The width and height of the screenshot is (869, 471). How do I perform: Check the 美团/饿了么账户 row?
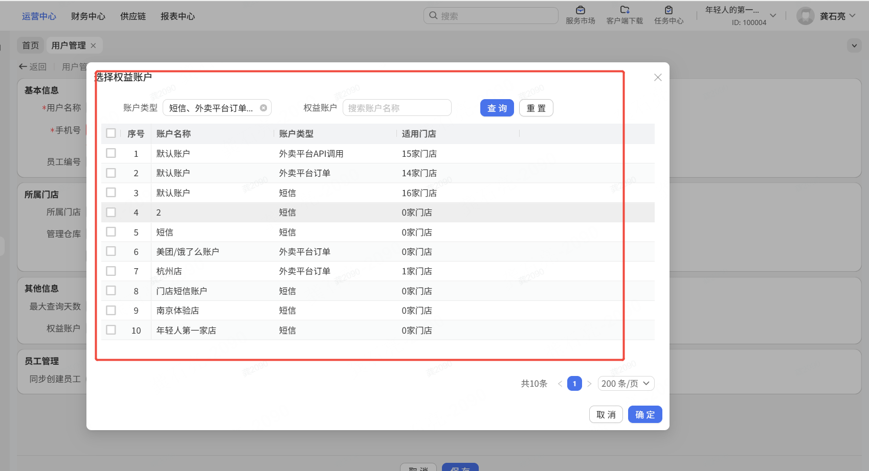111,251
